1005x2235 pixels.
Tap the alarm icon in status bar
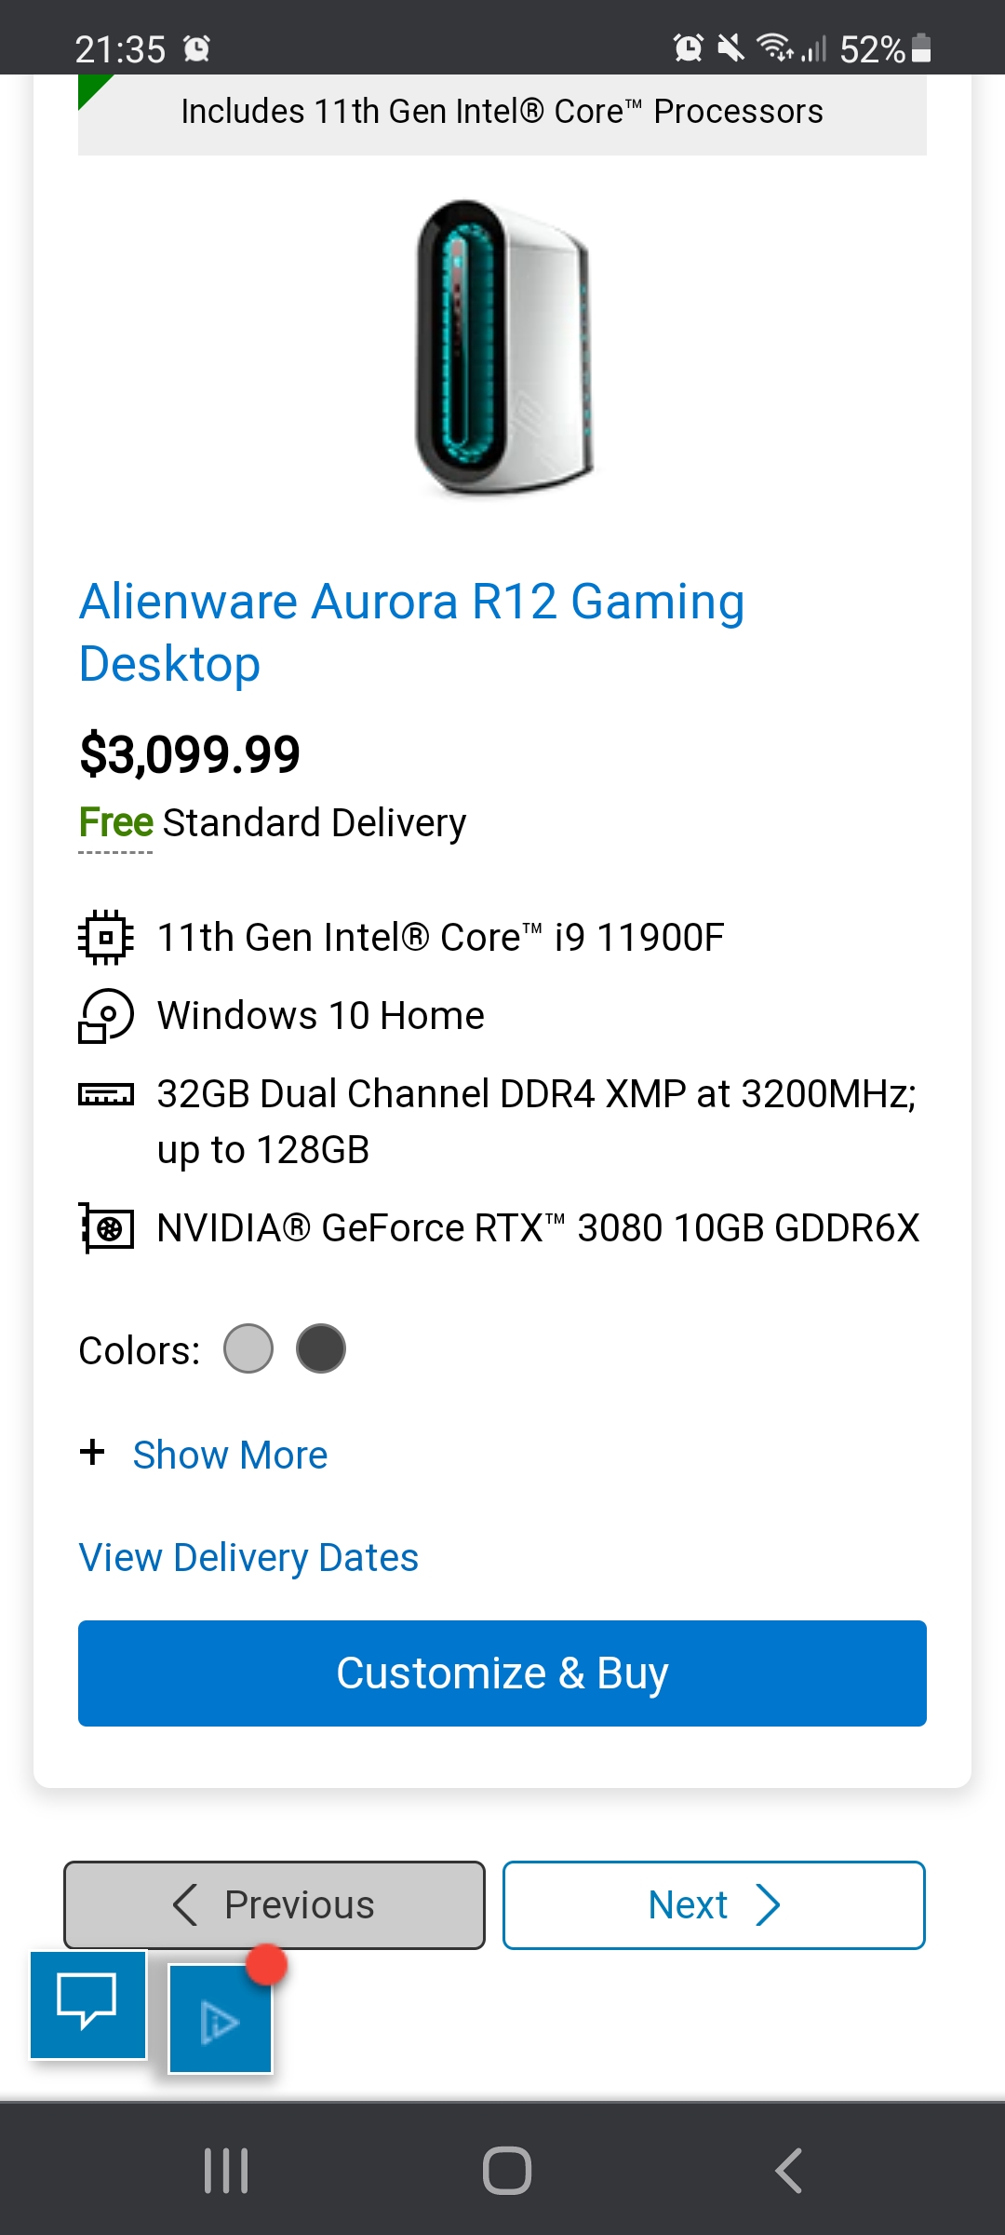196,48
